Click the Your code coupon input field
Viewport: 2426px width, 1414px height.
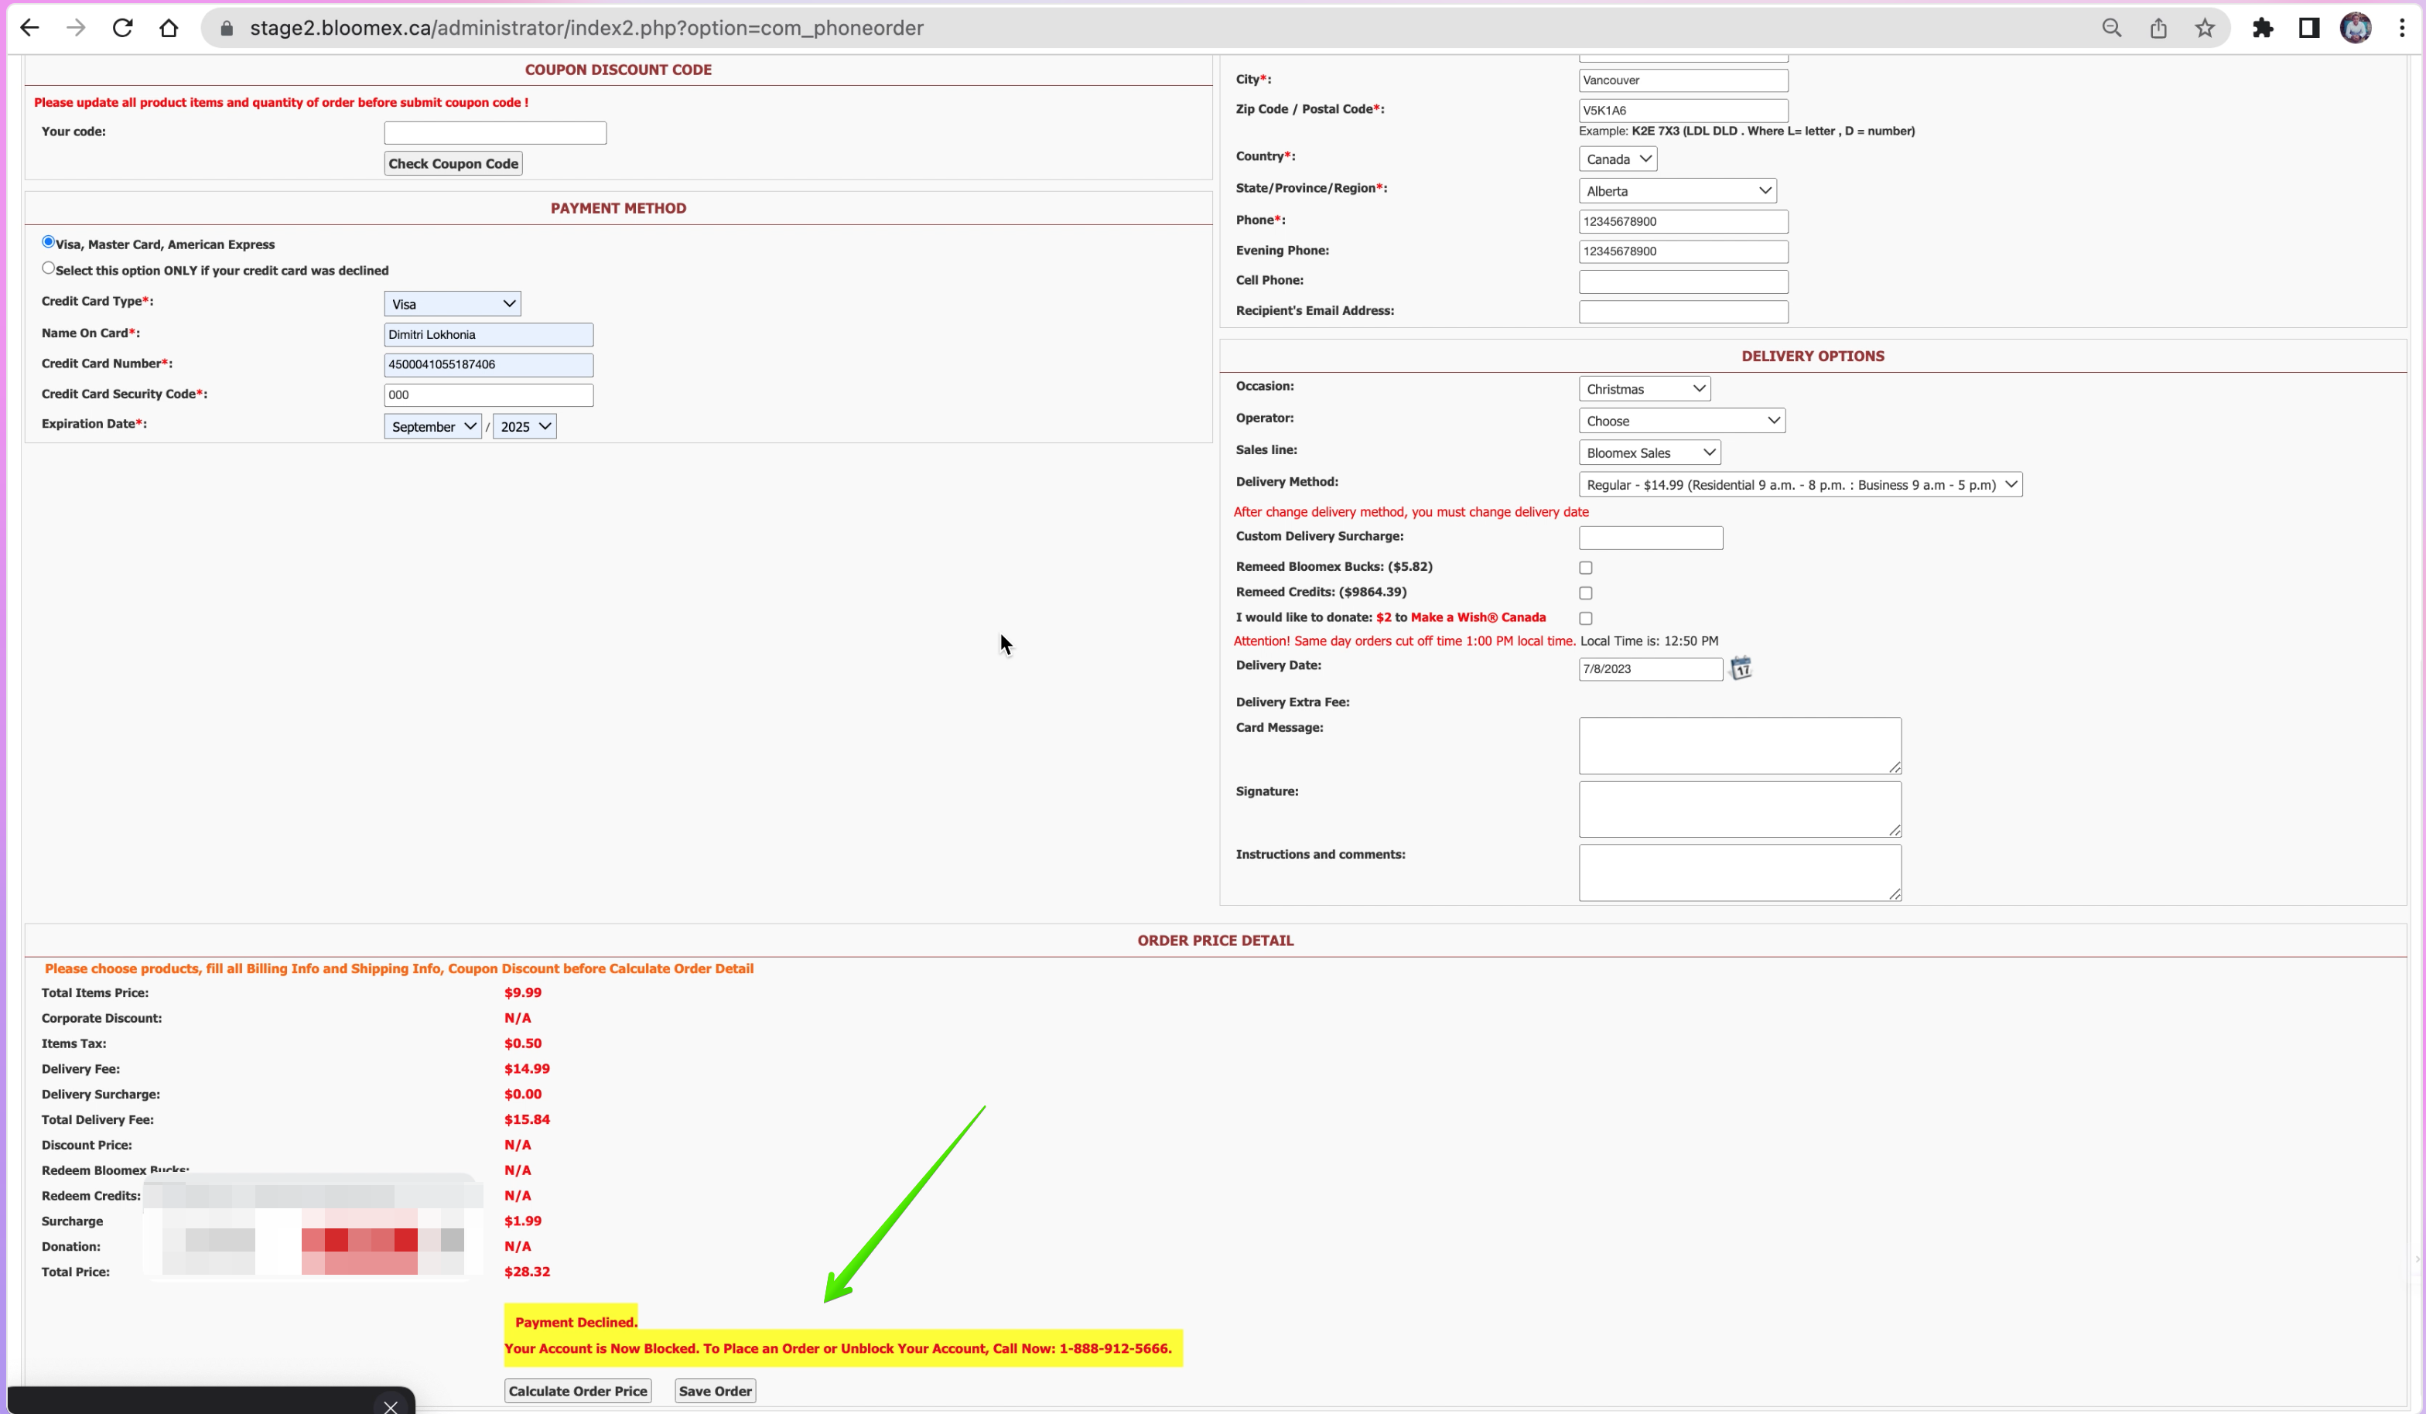click(x=495, y=133)
